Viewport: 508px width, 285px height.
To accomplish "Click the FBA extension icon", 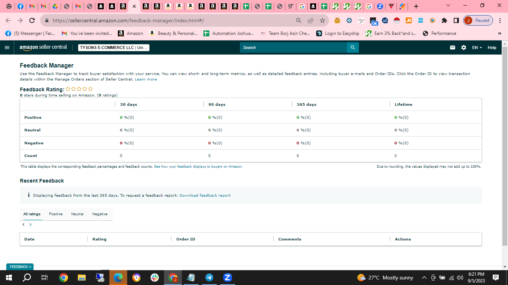I will pos(421,20).
